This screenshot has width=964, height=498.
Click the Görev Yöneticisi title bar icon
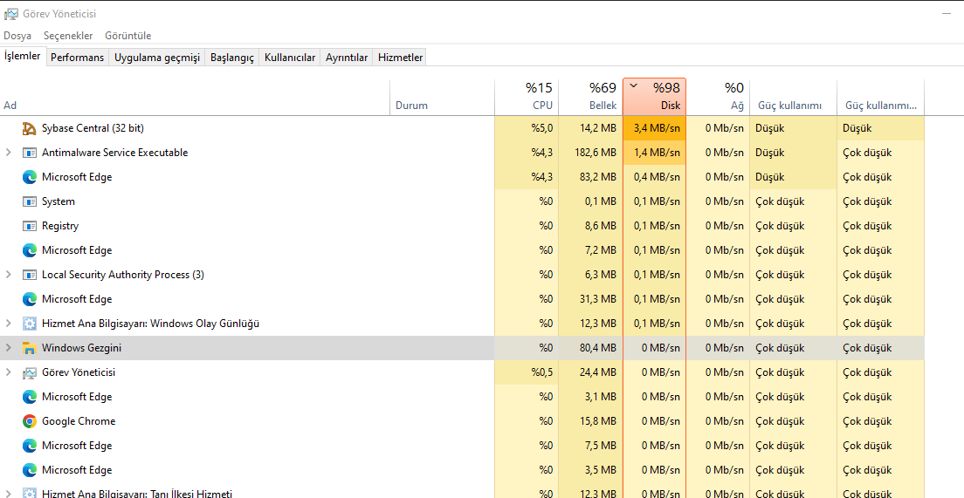[x=10, y=13]
